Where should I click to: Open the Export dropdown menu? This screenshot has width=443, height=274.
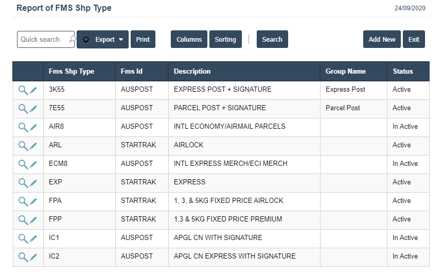pyautogui.click(x=103, y=40)
